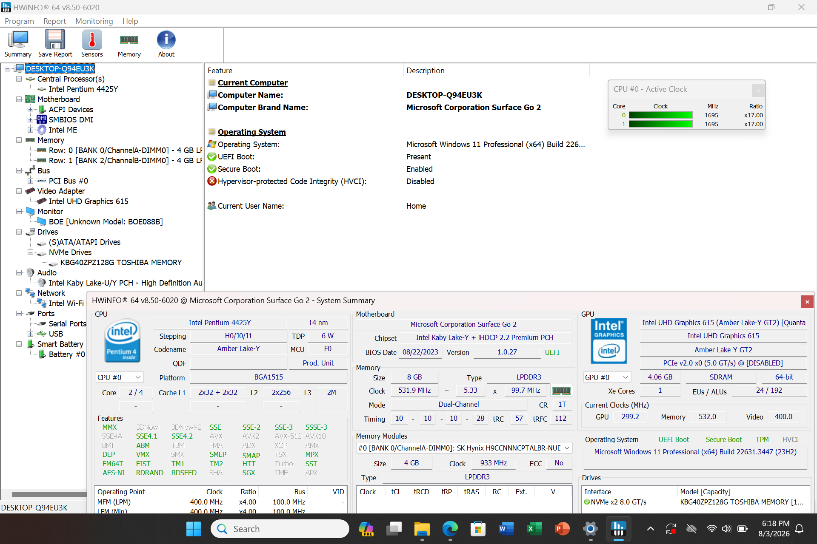Close the System Summary window
817x544 pixels.
click(807, 302)
